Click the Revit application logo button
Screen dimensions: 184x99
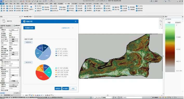point(1,1)
